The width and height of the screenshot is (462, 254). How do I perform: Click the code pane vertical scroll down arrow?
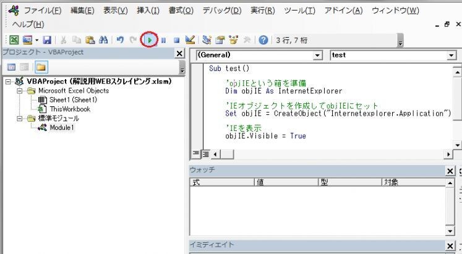pos(457,145)
